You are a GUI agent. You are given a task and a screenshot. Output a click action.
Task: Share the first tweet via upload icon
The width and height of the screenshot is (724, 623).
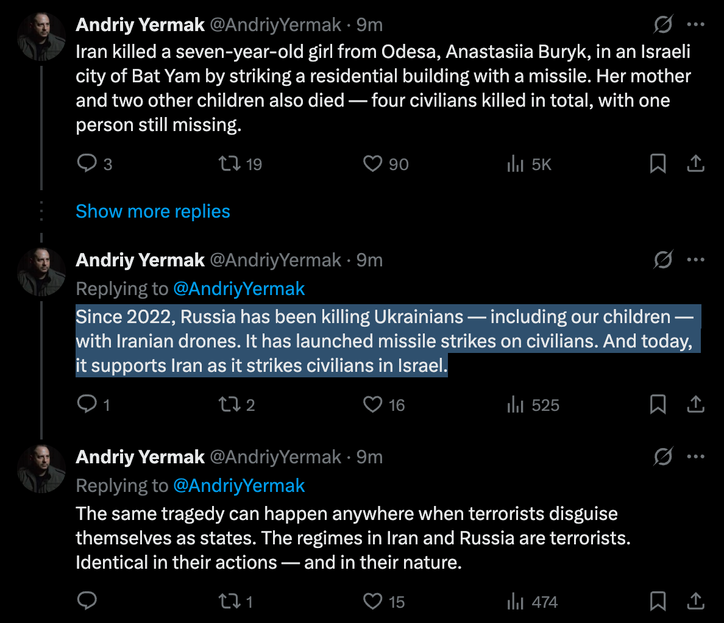point(695,163)
